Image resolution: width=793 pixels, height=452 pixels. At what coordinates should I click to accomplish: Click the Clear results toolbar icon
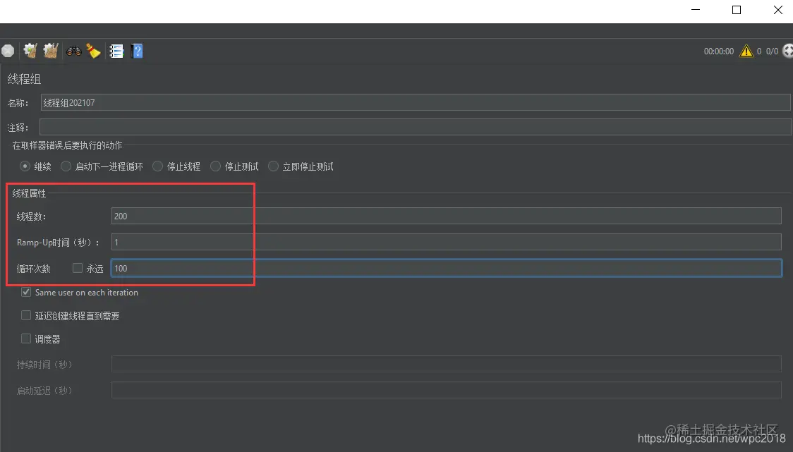click(30, 51)
